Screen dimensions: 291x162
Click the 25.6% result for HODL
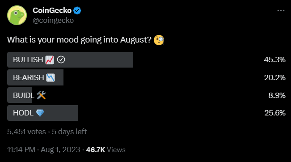click(275, 113)
